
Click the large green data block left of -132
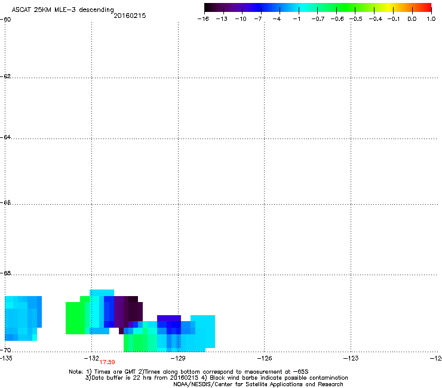(x=75, y=318)
